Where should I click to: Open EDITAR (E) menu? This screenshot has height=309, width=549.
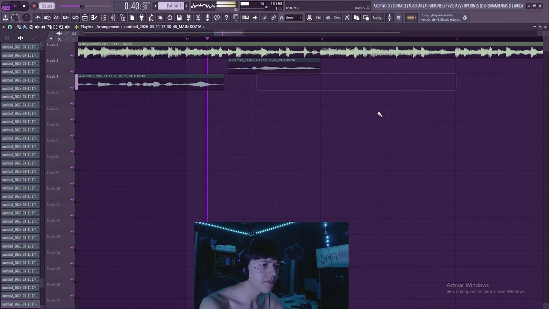[x=400, y=6]
